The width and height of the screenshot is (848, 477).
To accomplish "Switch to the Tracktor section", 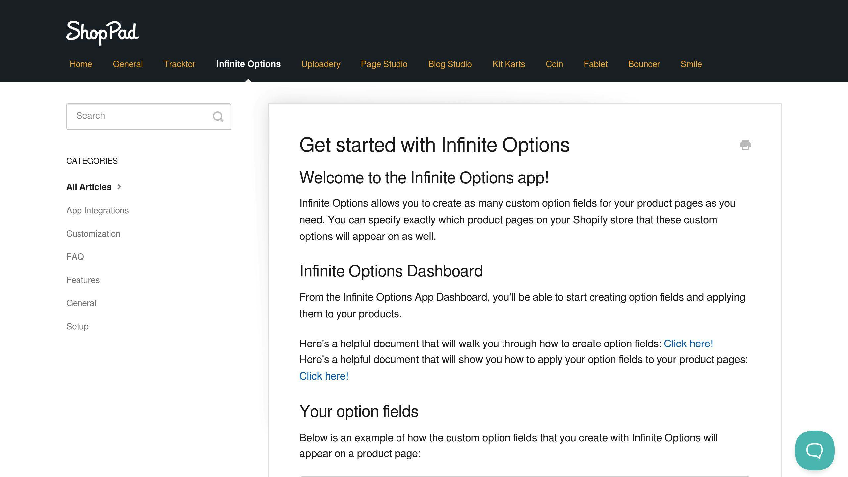I will (x=180, y=64).
